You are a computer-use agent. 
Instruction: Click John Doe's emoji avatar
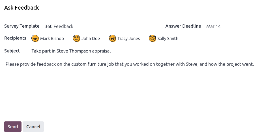76,38
